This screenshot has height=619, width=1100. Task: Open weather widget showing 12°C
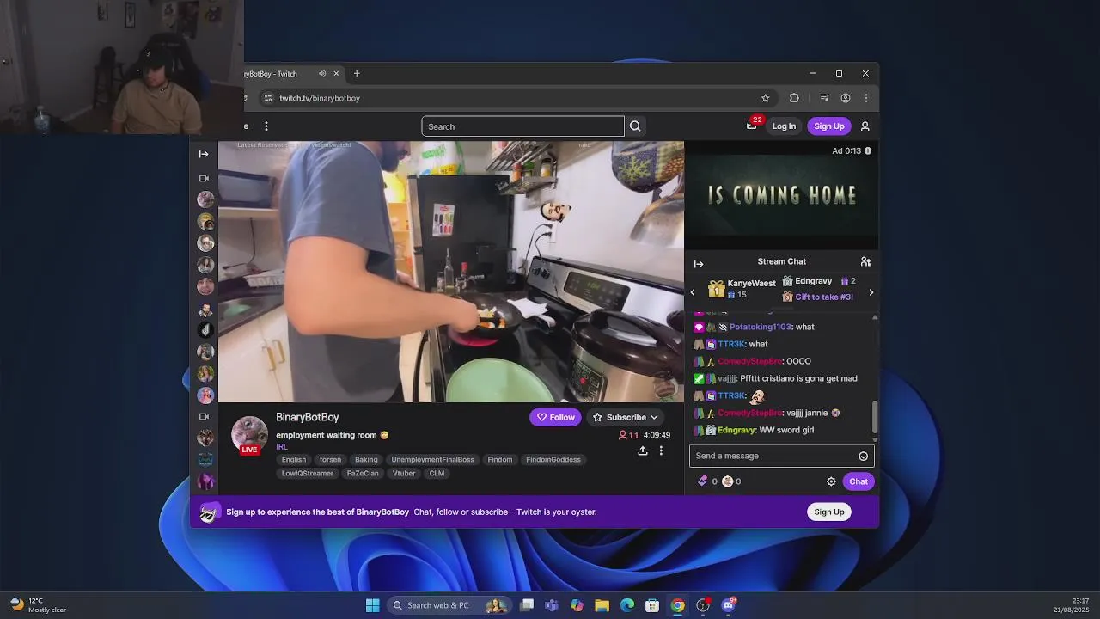coord(39,605)
